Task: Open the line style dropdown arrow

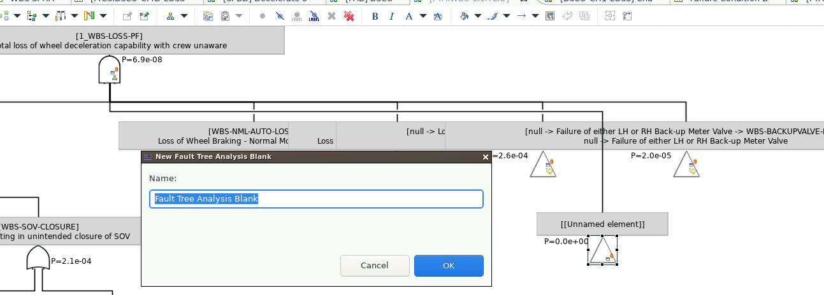Action: (x=535, y=16)
